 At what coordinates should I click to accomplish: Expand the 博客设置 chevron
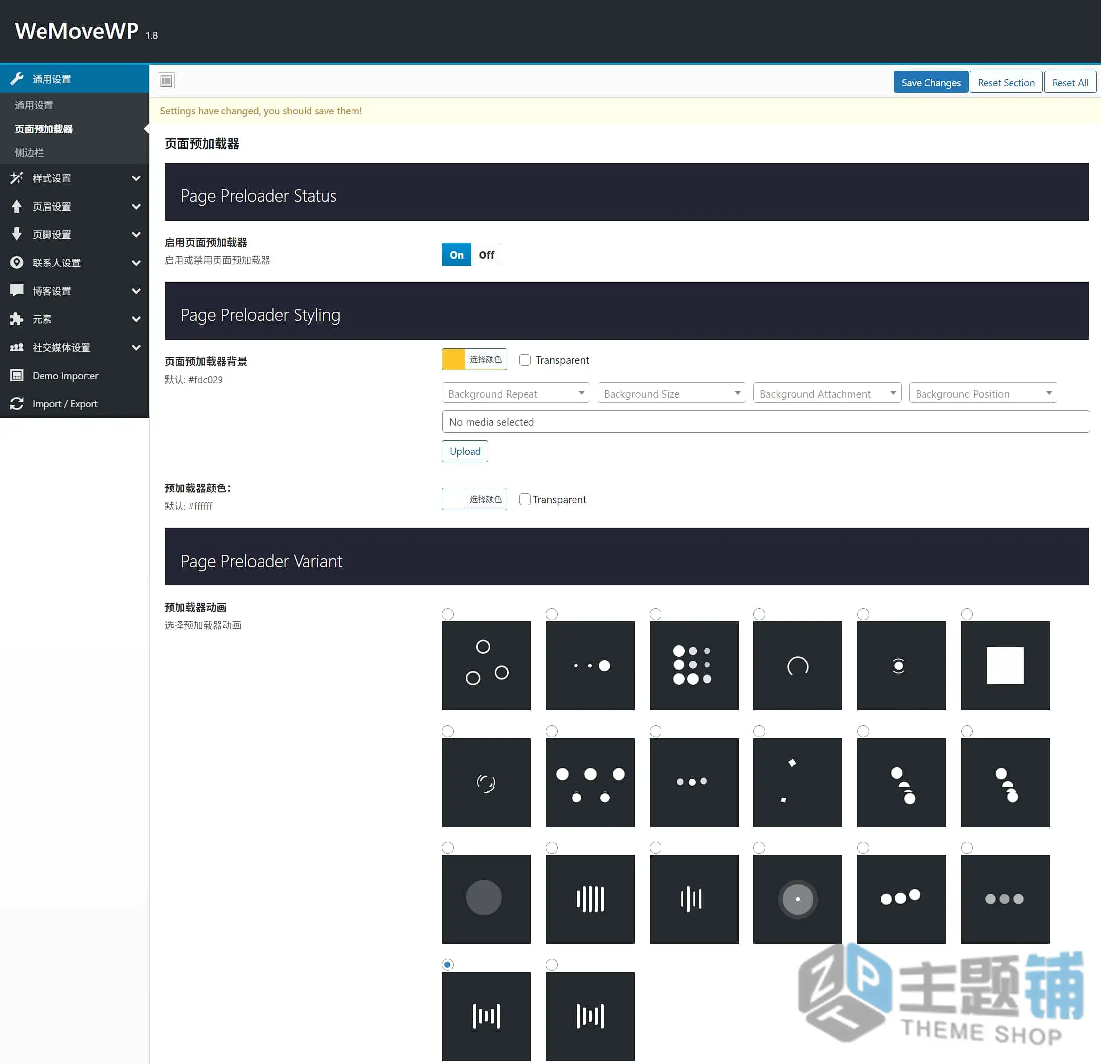pyautogui.click(x=136, y=290)
